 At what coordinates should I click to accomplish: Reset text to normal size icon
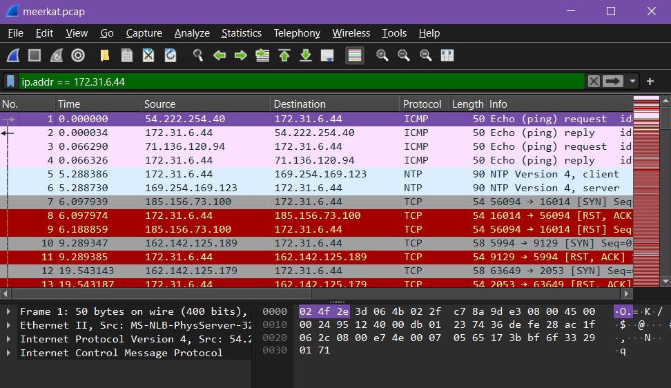click(425, 55)
